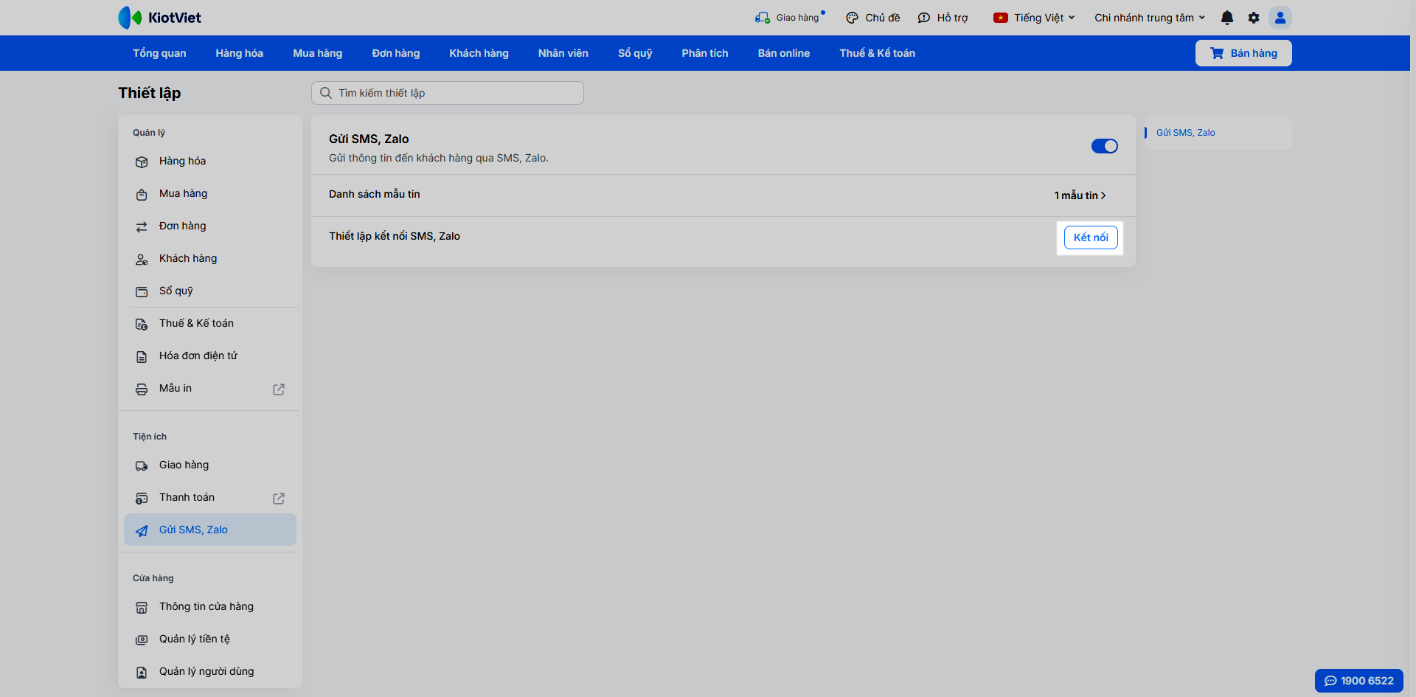Click external link icon next to Mẫu in
This screenshot has height=697, width=1416.
tap(279, 389)
